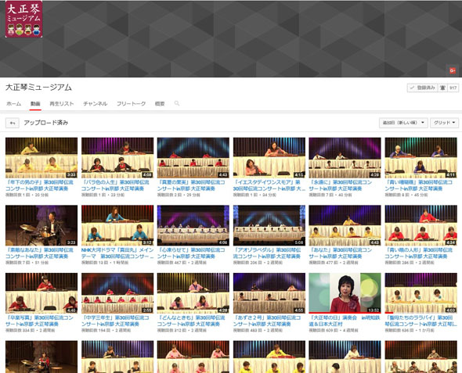
Task: Play the 4:34 「青い眼の人形」 thumbnail
Action: tap(421, 225)
